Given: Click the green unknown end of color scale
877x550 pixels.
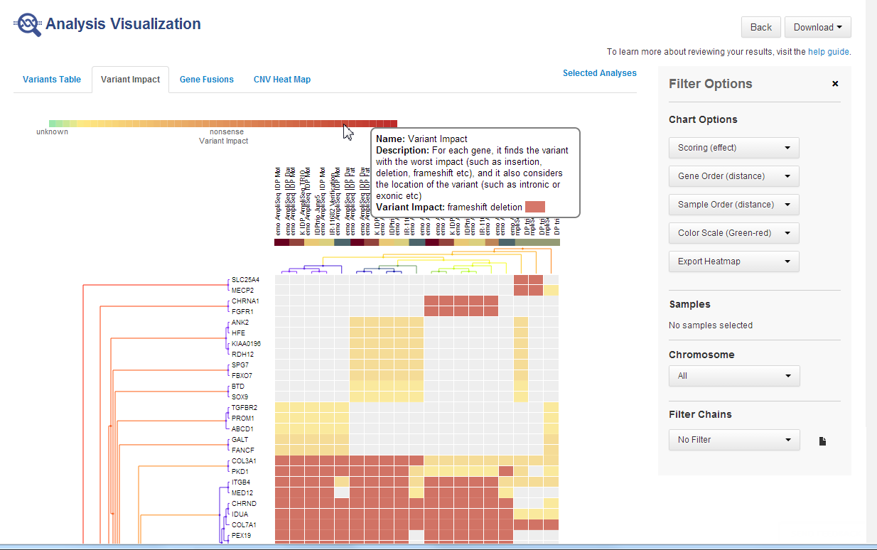Looking at the screenshot, I should click(x=53, y=124).
